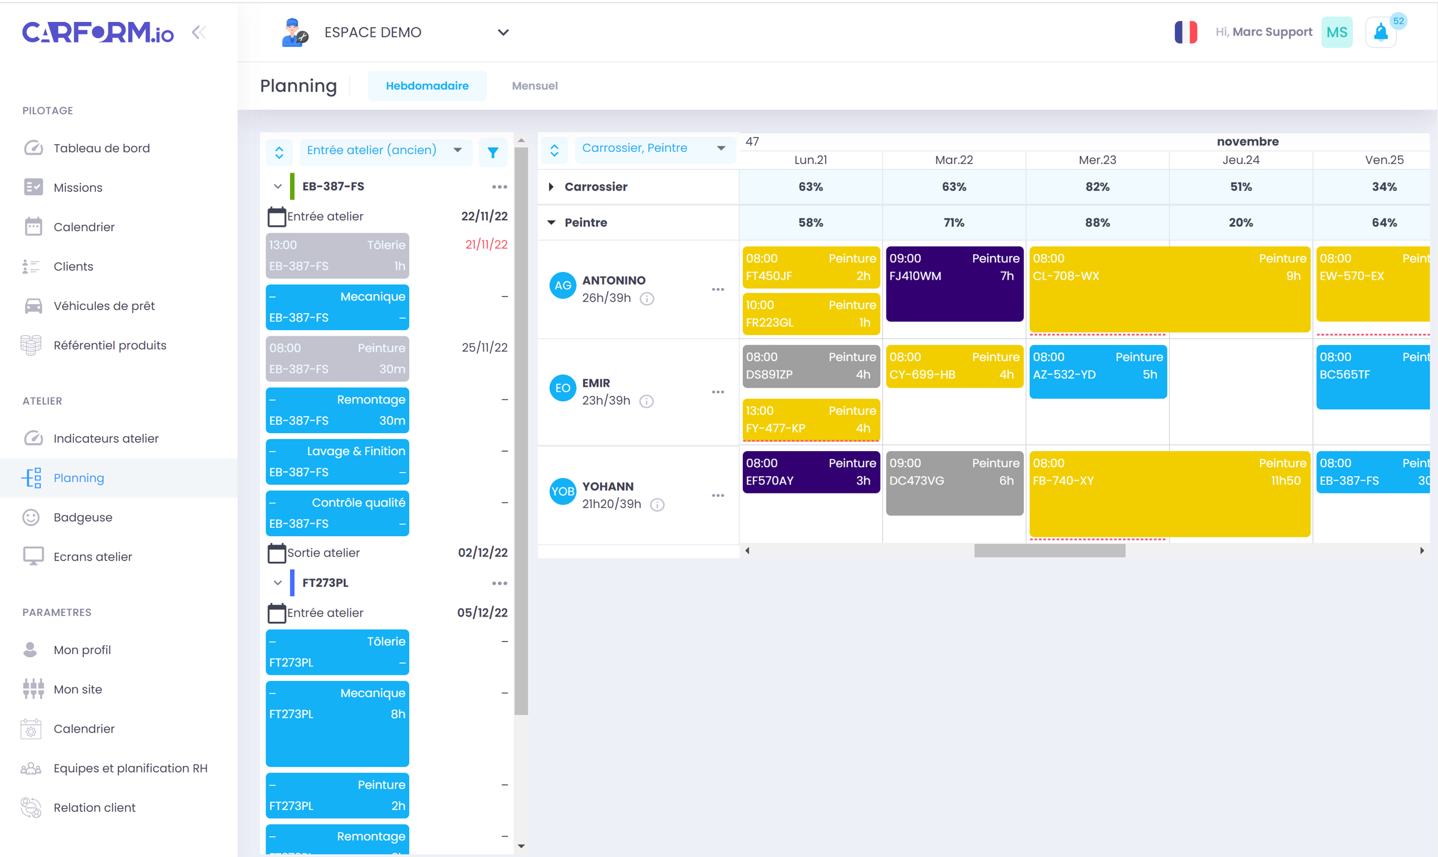Image resolution: width=1438 pixels, height=857 pixels.
Task: Select Lavage & Finition EB-387-FS card
Action: [337, 462]
